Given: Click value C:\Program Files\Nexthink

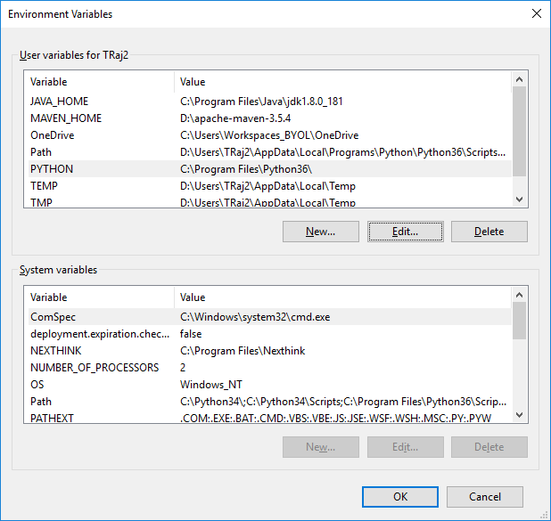Looking at the screenshot, I should tap(243, 350).
